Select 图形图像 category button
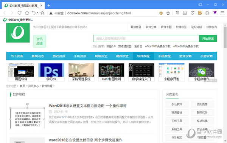 point(202,104)
